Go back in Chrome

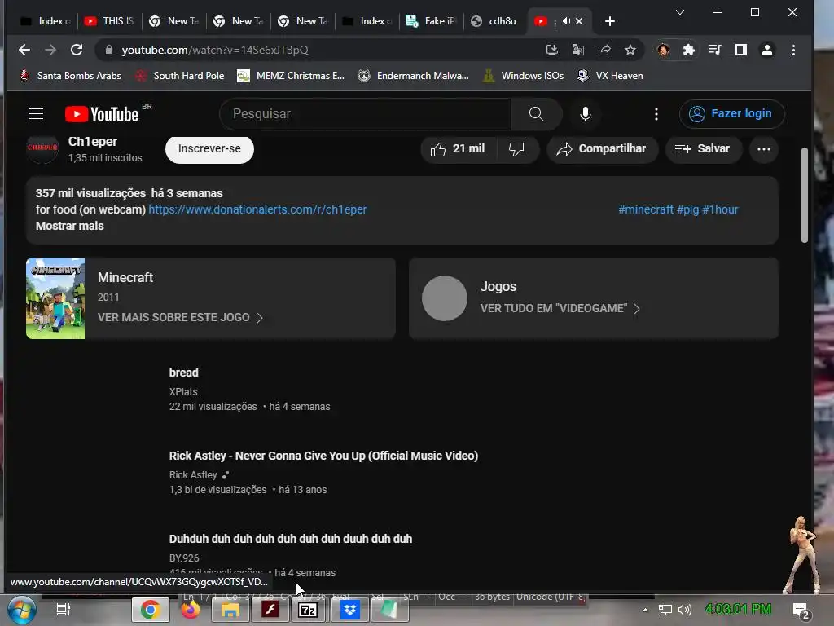pyautogui.click(x=24, y=50)
